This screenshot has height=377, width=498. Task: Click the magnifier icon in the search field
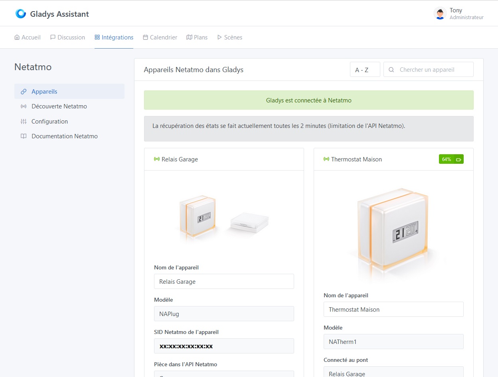391,69
